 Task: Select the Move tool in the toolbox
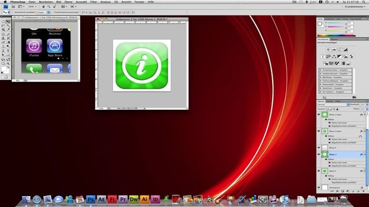(8, 21)
